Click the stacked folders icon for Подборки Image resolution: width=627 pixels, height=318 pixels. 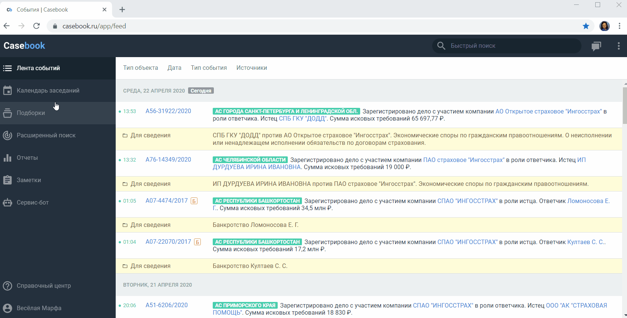click(7, 113)
